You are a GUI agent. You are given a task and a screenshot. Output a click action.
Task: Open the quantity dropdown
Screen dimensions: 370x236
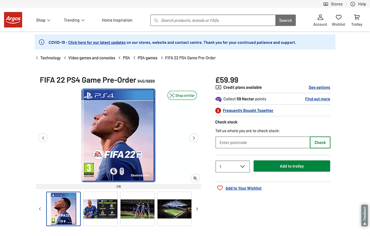pos(232,166)
